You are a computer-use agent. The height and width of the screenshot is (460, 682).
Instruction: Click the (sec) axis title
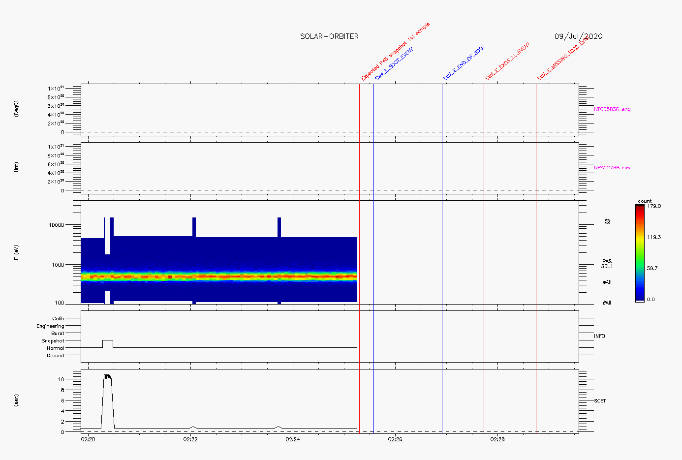click(16, 400)
